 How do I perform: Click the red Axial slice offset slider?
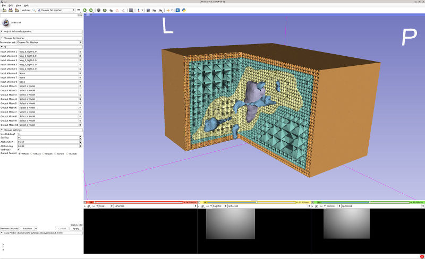pyautogui.click(x=138, y=202)
